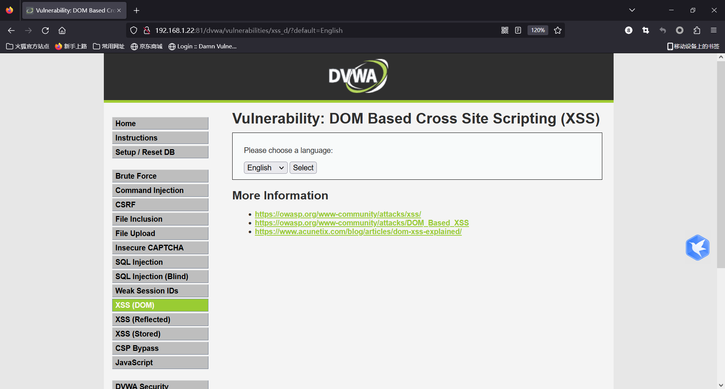Open the circular extension icon in toolbar
Viewport: 725px width, 389px height.
(680, 31)
